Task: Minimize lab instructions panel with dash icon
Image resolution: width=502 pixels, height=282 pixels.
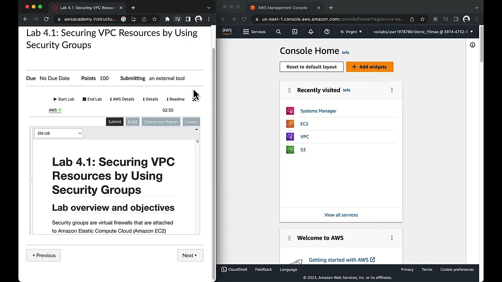Action: coord(196,129)
